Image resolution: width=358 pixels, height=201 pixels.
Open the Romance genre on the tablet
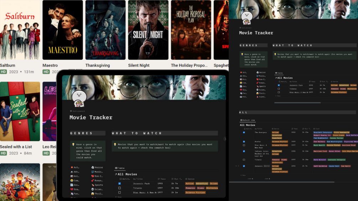click(97, 180)
